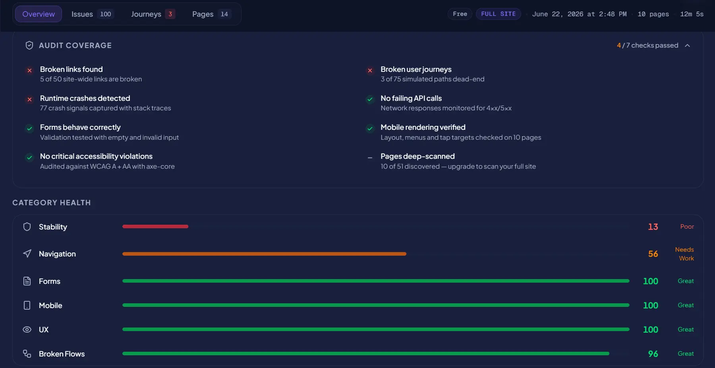This screenshot has height=368, width=715.
Task: Click the Stability score 13
Action: [x=653, y=227]
